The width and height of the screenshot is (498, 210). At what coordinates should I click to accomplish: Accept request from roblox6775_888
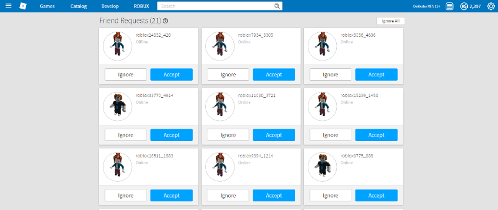(x=376, y=196)
